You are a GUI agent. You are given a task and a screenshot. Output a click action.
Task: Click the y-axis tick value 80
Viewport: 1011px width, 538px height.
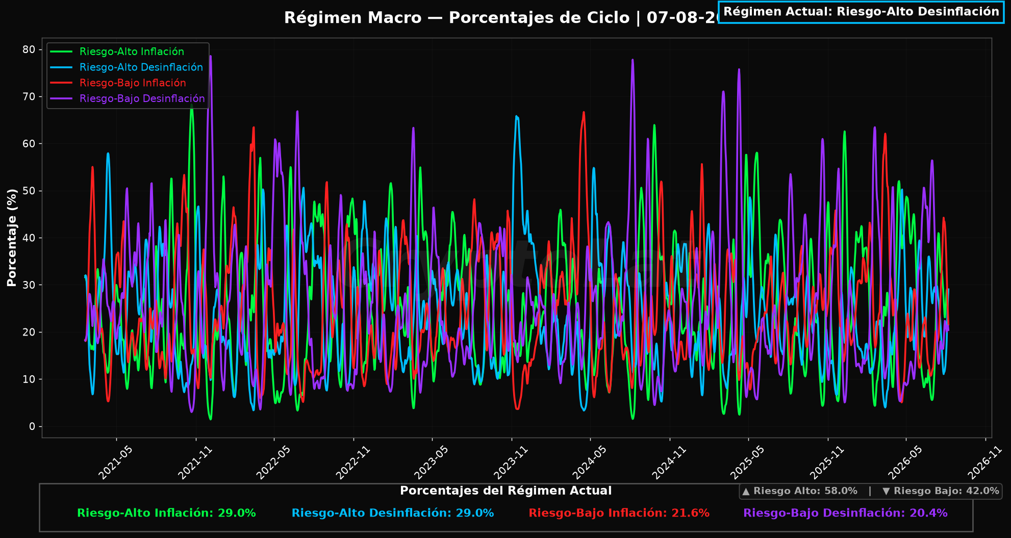coord(29,49)
